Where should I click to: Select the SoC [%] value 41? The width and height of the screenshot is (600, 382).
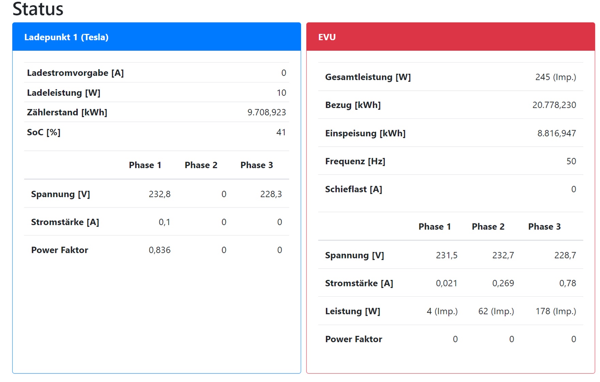[281, 132]
